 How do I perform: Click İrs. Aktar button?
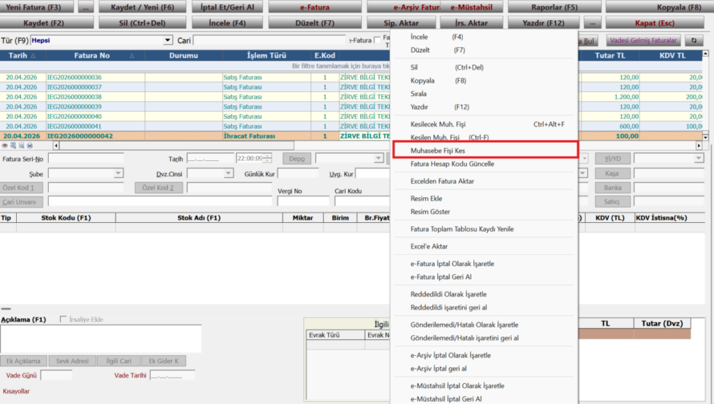tap(472, 23)
